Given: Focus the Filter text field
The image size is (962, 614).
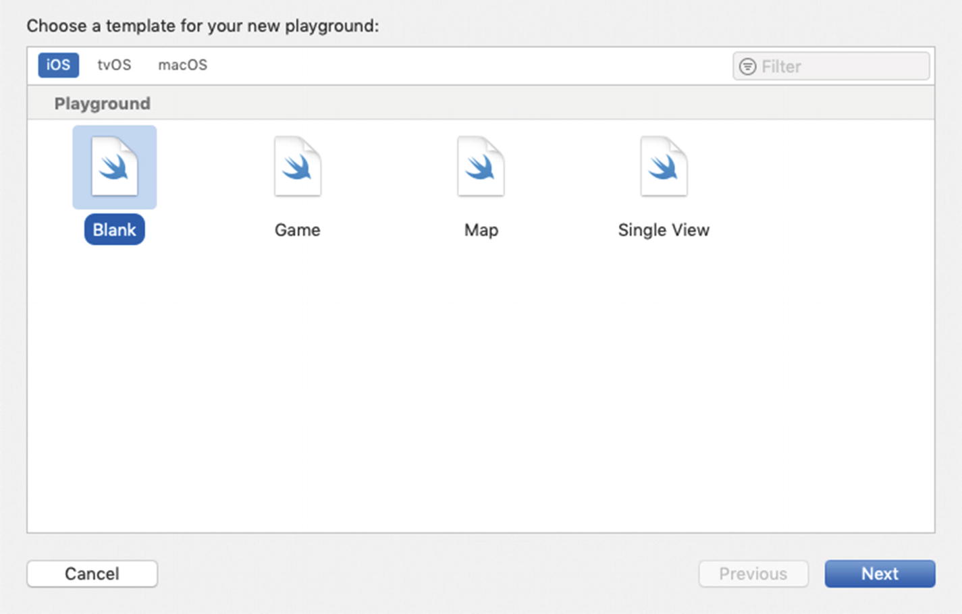Looking at the screenshot, I should pos(831,66).
